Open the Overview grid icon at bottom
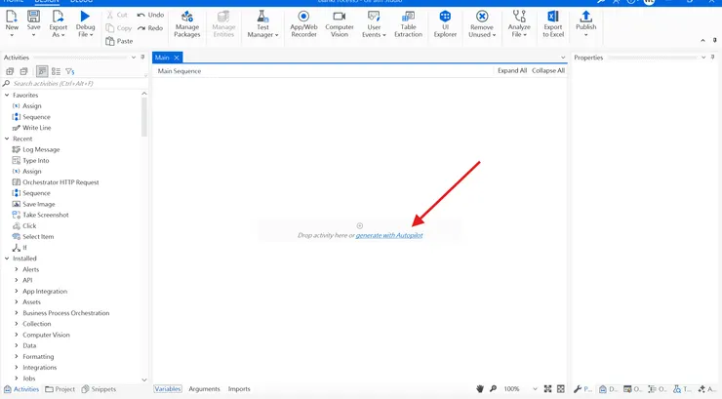This screenshot has height=399, width=722. [560, 389]
